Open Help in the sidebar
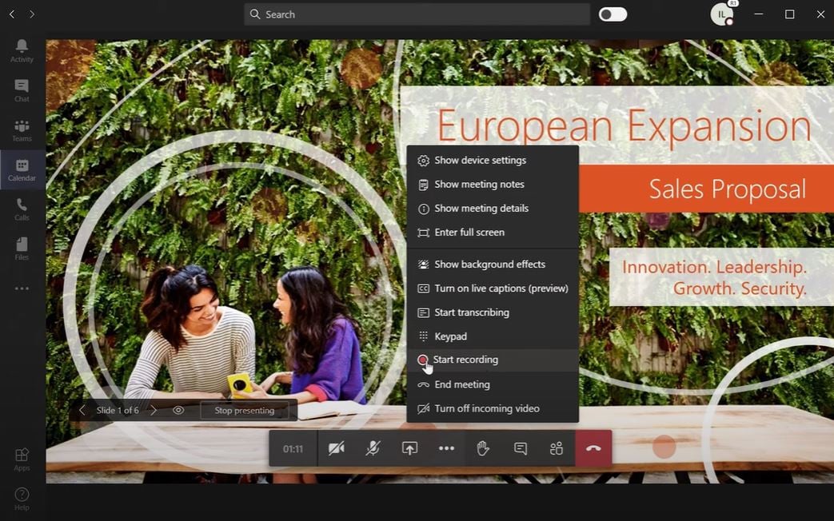834x521 pixels. point(22,499)
